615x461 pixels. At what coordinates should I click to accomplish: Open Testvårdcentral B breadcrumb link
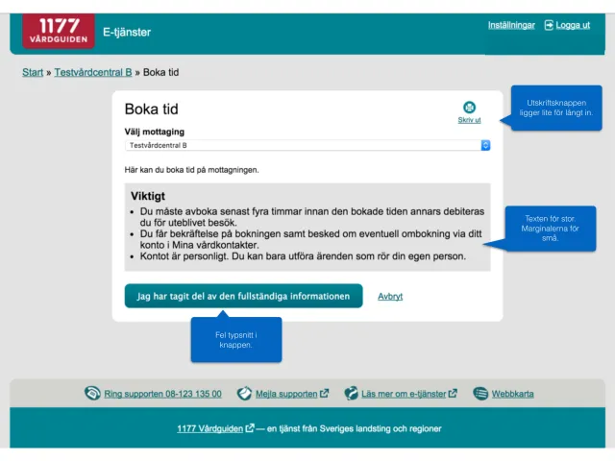93,73
